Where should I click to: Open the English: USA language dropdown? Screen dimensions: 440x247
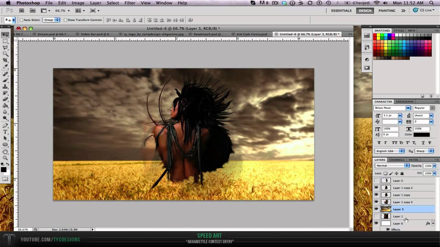click(389, 151)
